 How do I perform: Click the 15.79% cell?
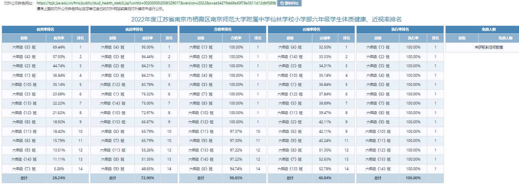pyautogui.click(x=59, y=141)
